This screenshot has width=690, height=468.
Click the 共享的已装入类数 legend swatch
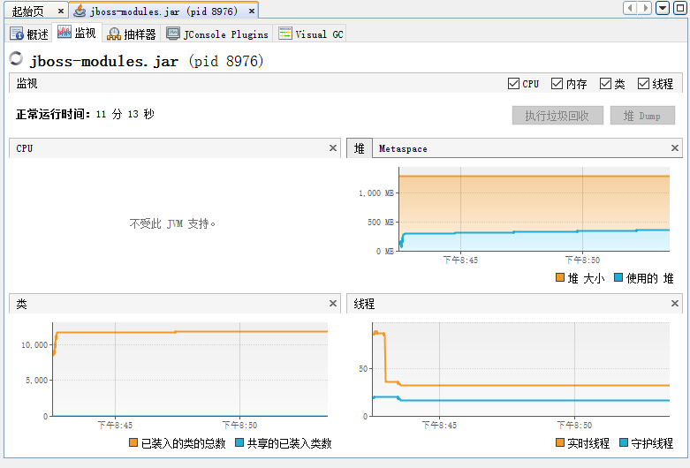pos(239,442)
